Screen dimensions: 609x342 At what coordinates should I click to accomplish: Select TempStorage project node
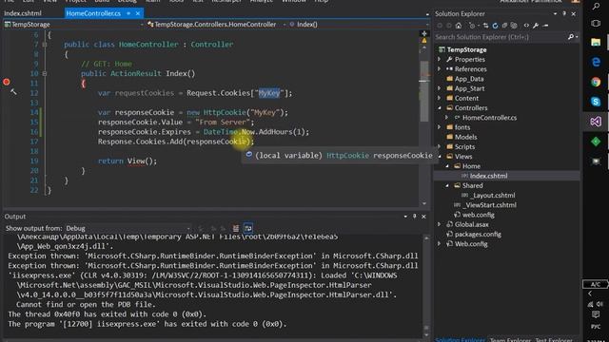click(466, 49)
